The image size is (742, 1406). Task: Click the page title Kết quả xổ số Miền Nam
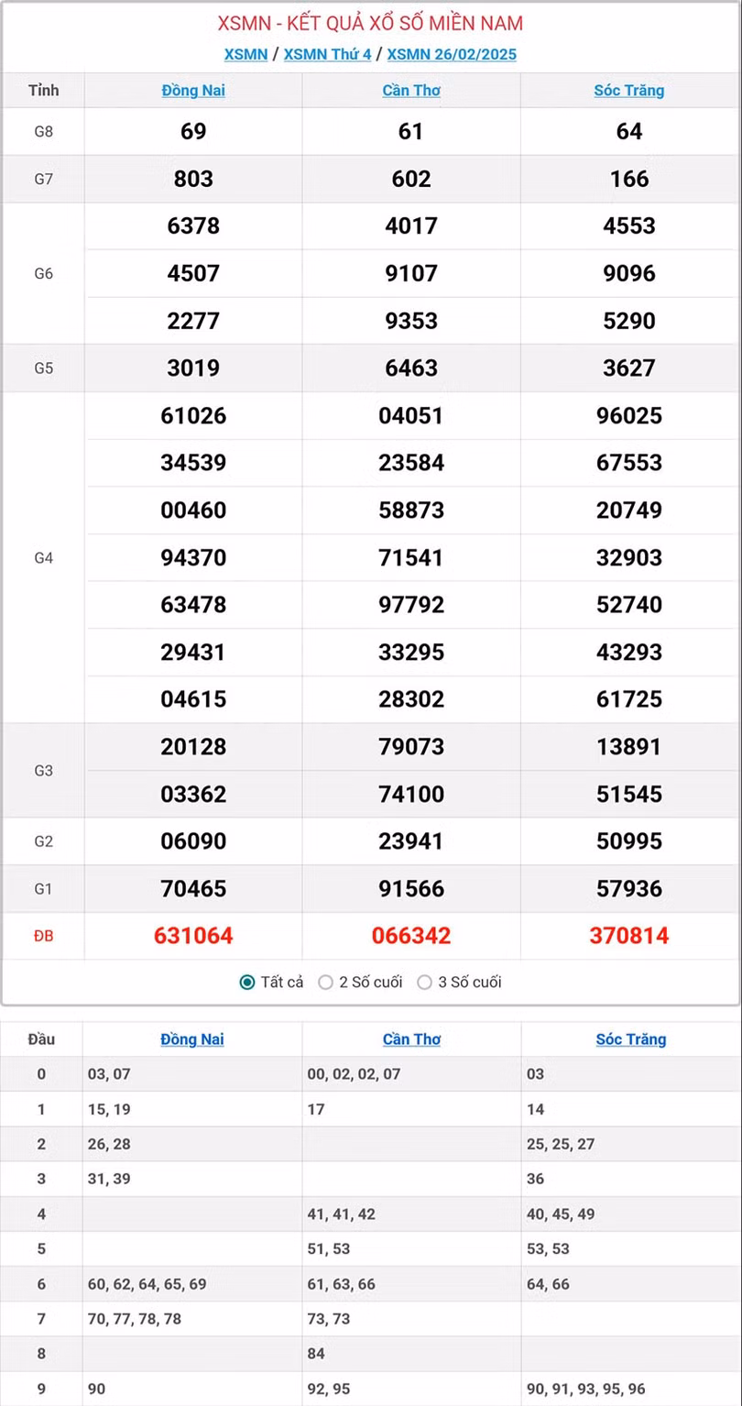[371, 24]
